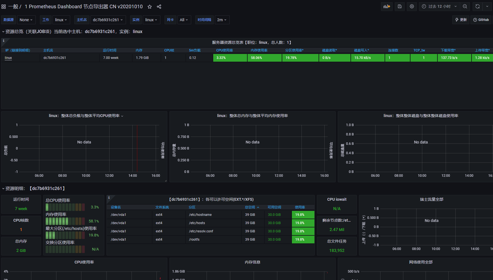Image resolution: width=493 pixels, height=280 pixels.
Task: Zoom out the time range
Action: click(465, 6)
